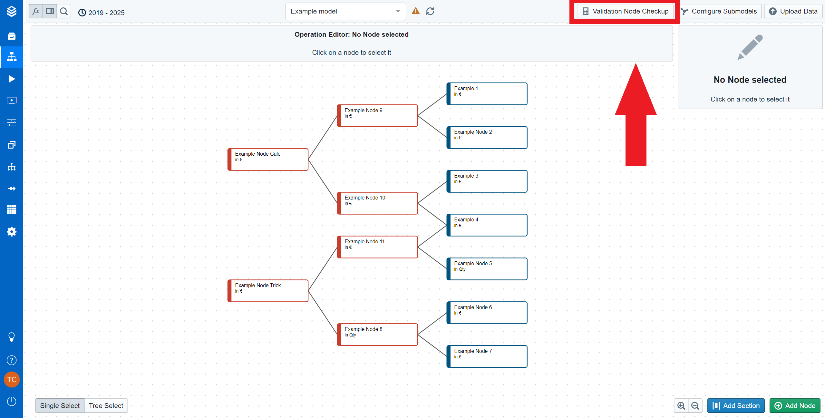Click the refresh model icon
825x418 pixels.
(x=430, y=11)
